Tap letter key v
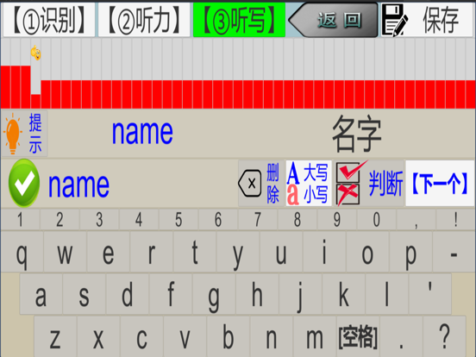Viewport: 476px width, 357px height. point(185,336)
